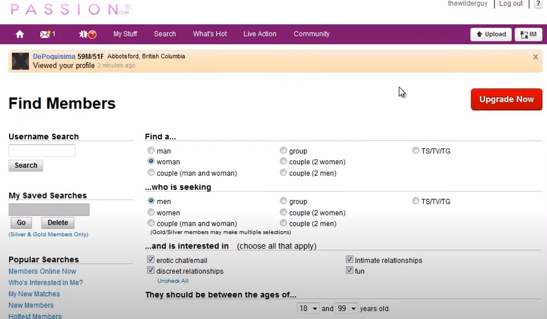Click the Members Online Now link

point(42,271)
